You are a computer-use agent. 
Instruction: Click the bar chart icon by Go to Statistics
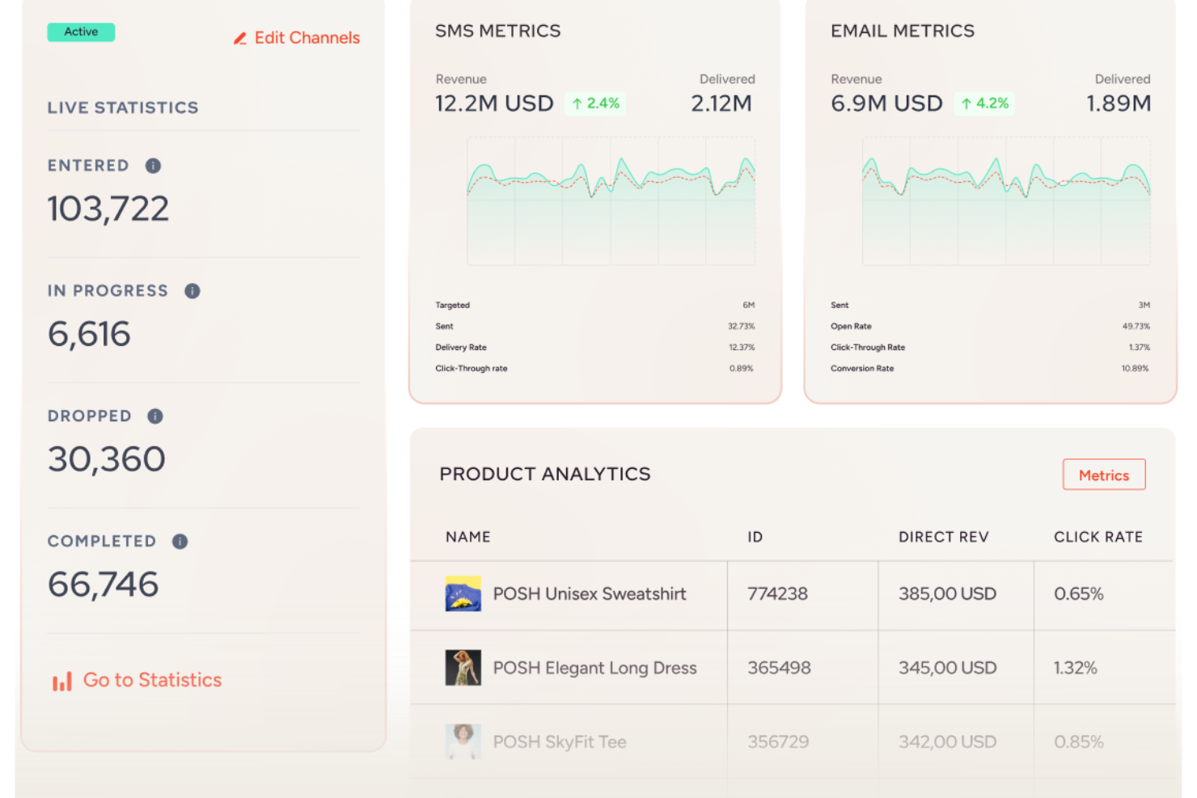click(62, 682)
